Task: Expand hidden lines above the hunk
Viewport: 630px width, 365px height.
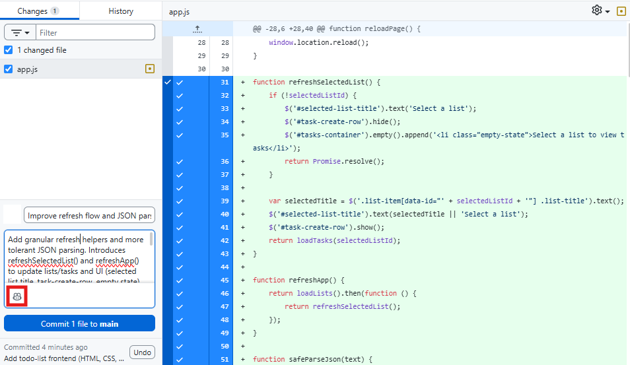Action: click(x=197, y=28)
